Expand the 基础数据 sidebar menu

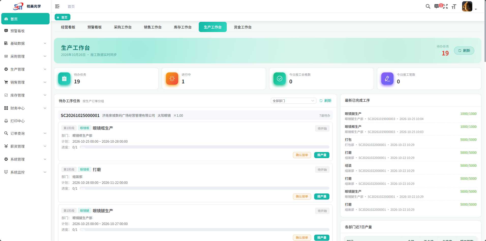(25, 43)
